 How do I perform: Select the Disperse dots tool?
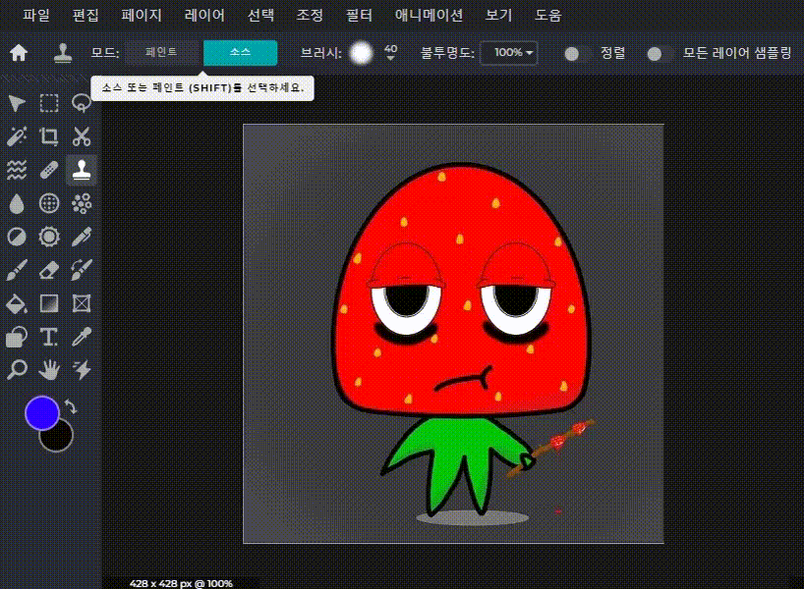click(82, 203)
